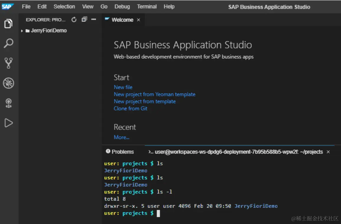Open the View menu
Screen dimensions: 341x224
coord(88,7)
